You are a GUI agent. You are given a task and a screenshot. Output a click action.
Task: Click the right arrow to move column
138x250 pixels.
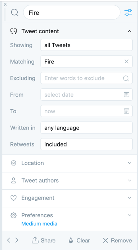pos(17,240)
